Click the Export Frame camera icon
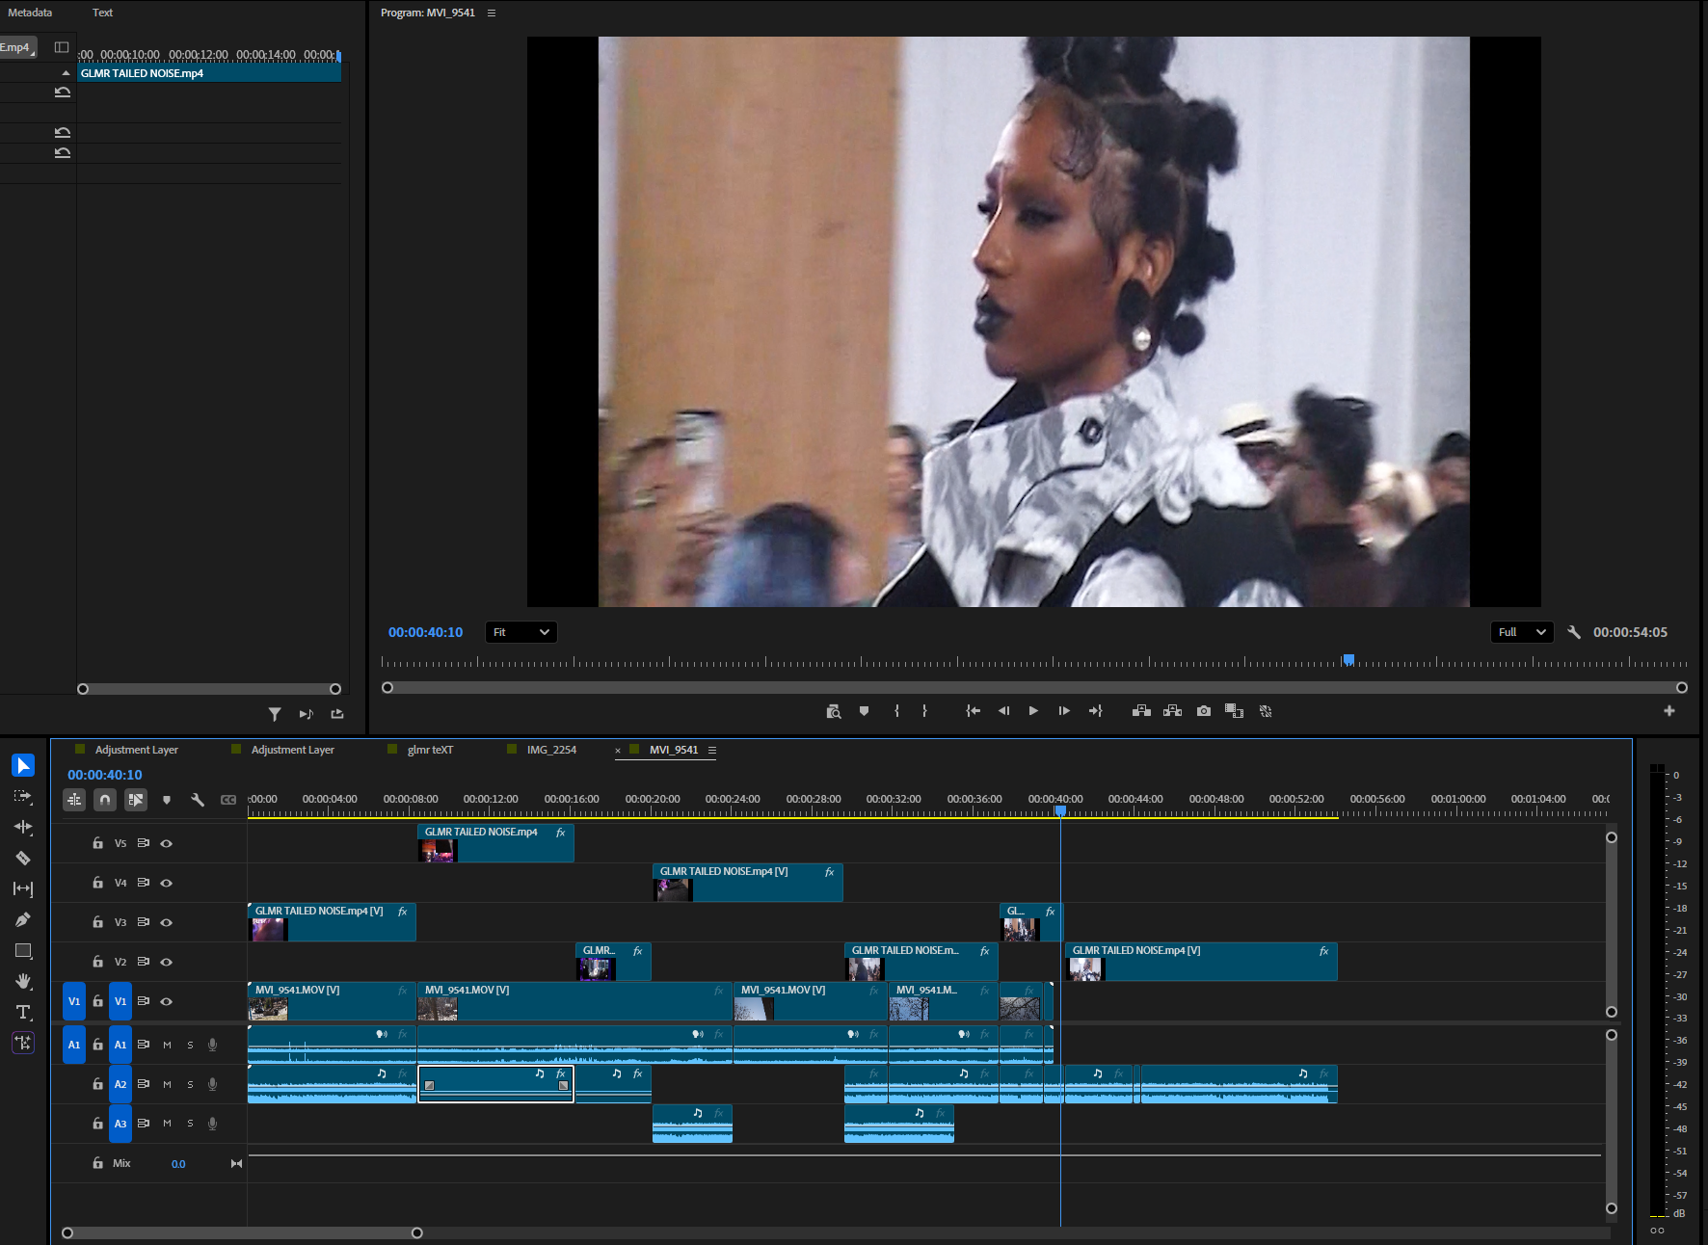This screenshot has height=1245, width=1708. [x=1204, y=711]
